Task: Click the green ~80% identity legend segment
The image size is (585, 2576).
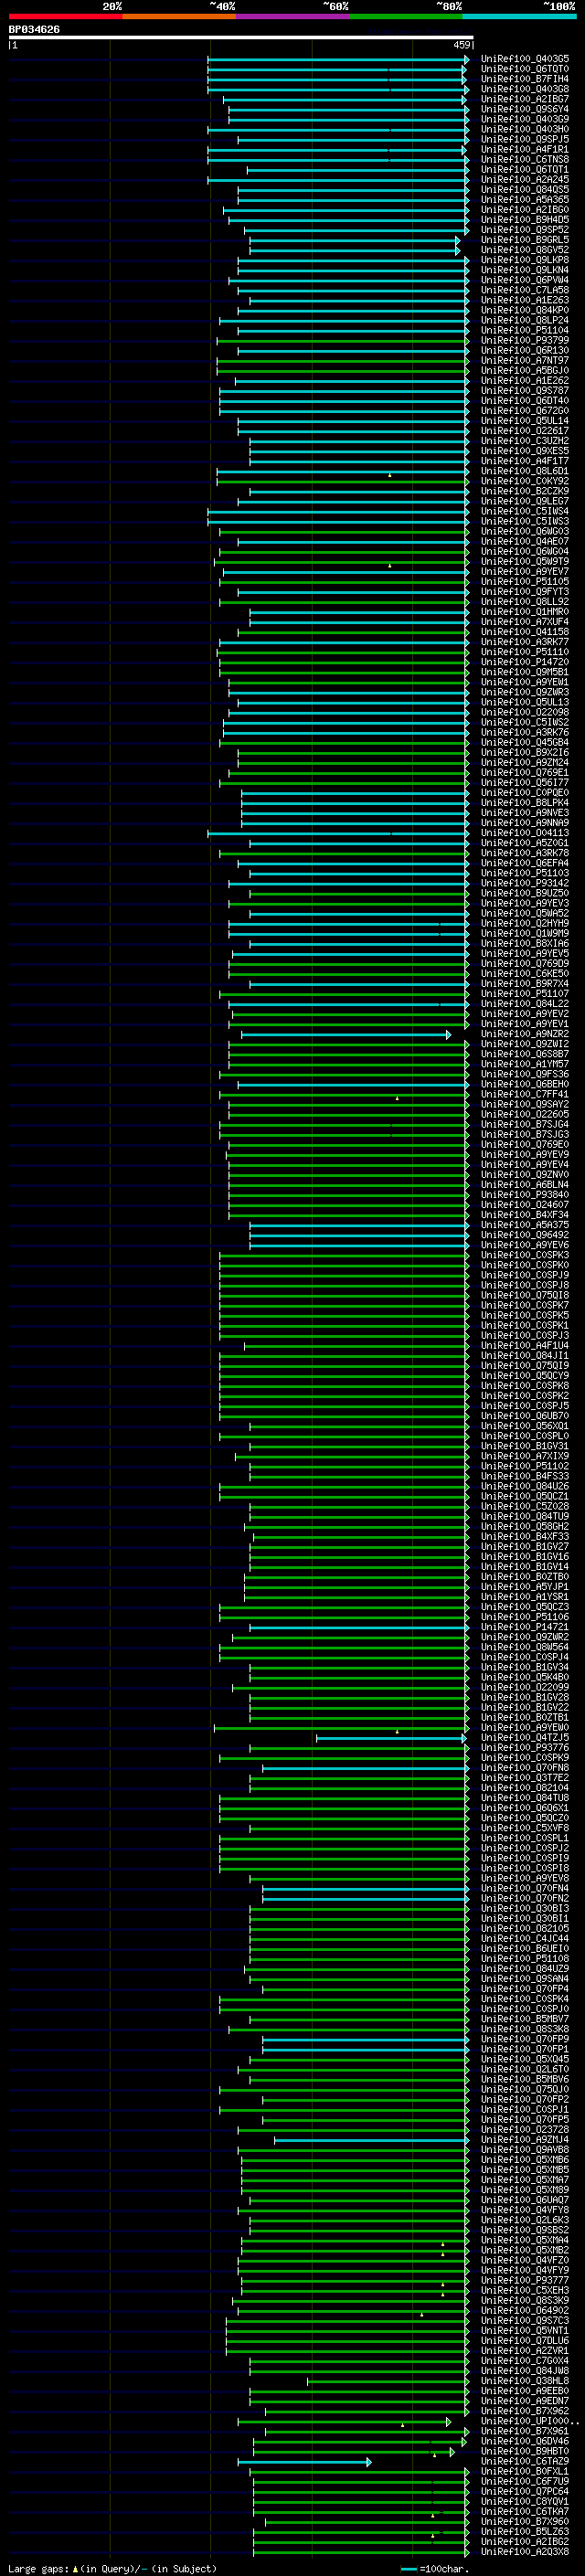Action: [x=406, y=16]
